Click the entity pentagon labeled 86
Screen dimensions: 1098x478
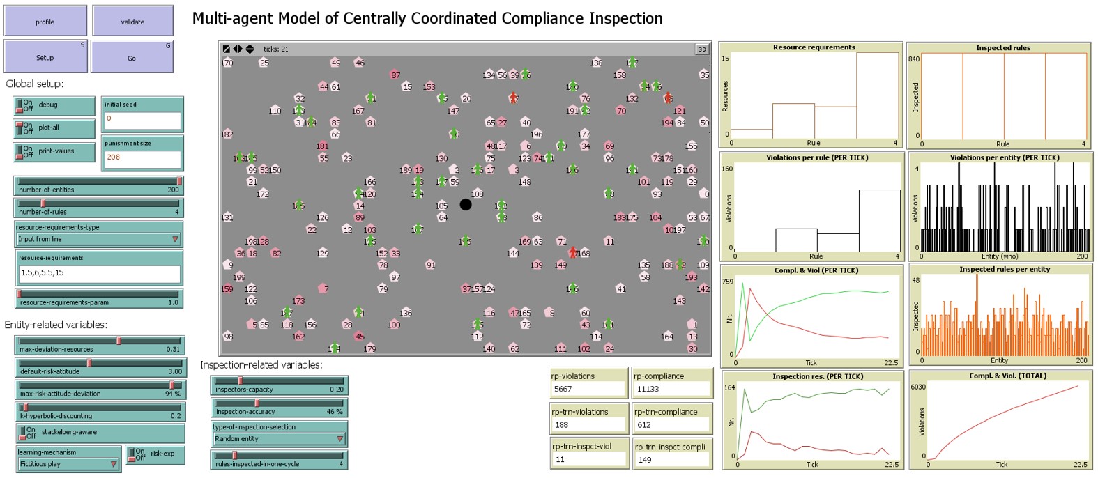[x=537, y=217]
